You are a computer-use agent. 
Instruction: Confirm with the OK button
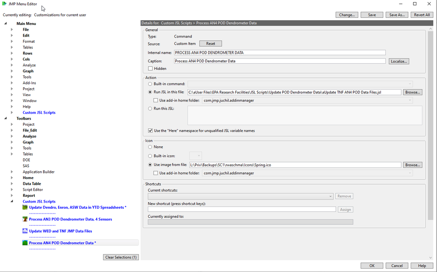pos(372,265)
